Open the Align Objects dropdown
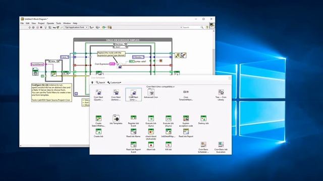The width and height of the screenshot is (323, 181). coord(92,27)
